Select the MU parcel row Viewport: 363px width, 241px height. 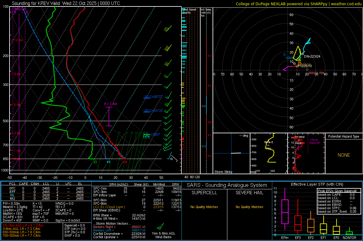46,199
